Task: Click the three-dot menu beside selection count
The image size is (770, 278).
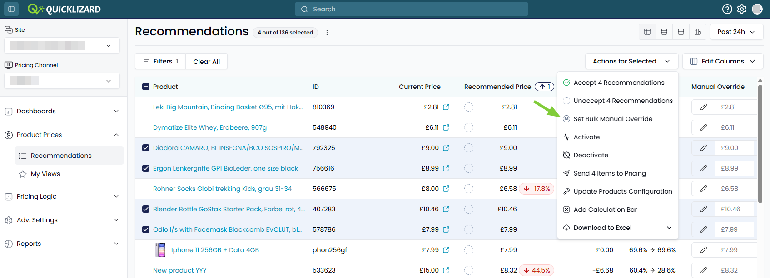Action: [327, 33]
